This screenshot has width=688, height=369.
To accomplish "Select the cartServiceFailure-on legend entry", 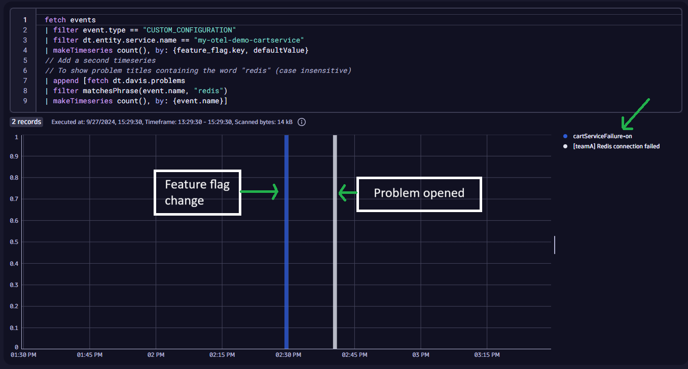I will (x=602, y=136).
